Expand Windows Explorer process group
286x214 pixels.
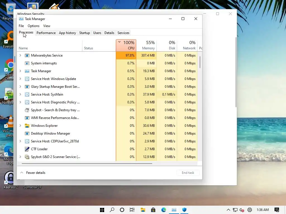(x=20, y=126)
